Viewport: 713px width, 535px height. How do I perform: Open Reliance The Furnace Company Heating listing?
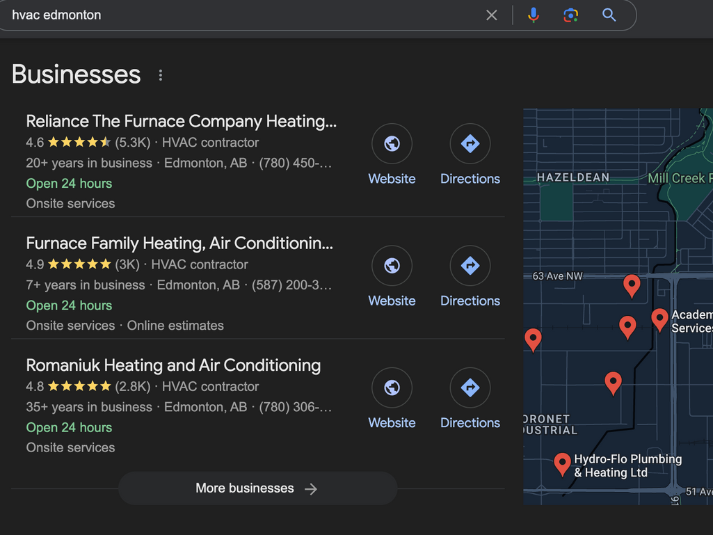click(x=181, y=122)
